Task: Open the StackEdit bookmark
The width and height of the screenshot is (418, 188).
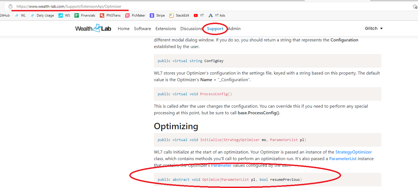Action: pyautogui.click(x=179, y=15)
